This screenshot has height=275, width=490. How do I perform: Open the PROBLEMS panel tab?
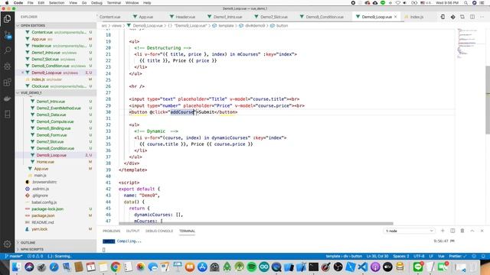[x=112, y=231]
